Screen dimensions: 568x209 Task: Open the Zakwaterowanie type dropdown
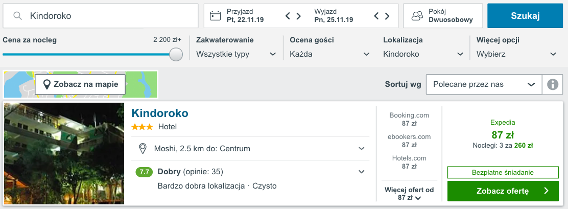point(236,54)
